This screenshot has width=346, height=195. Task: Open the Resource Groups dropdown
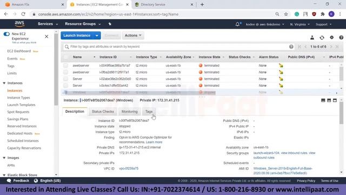coord(83,24)
